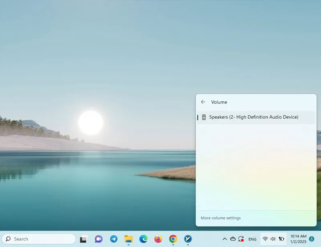
Task: Launch Microsoft Edge
Action: [x=143, y=239]
